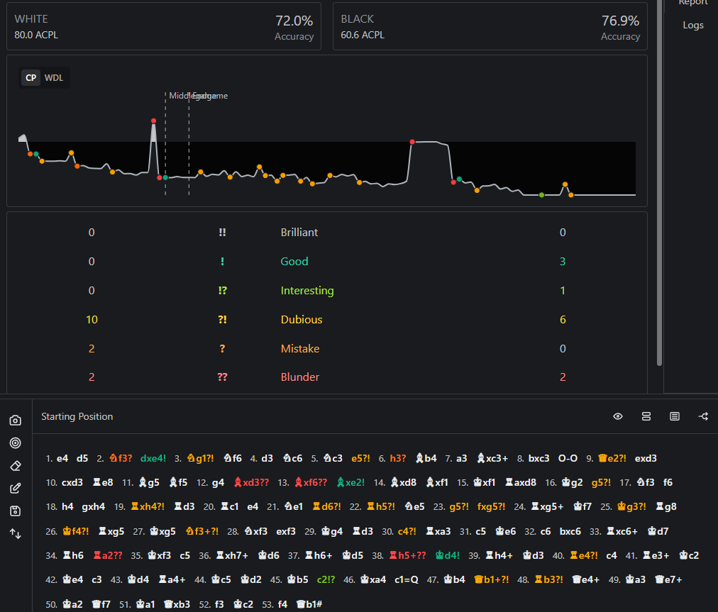
Task: Click the red peak marker on graph
Action: tap(153, 121)
